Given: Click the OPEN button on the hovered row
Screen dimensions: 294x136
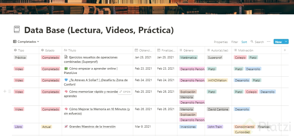Looking at the screenshot, I should (125, 92).
